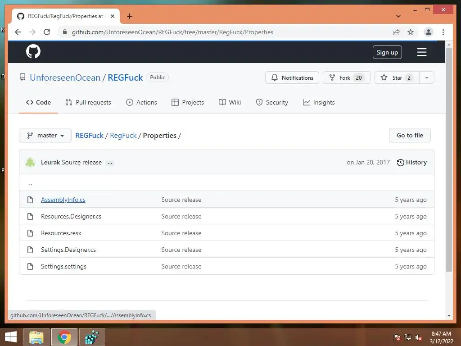
Task: Reload the page with refresh icon
Action: point(47,32)
